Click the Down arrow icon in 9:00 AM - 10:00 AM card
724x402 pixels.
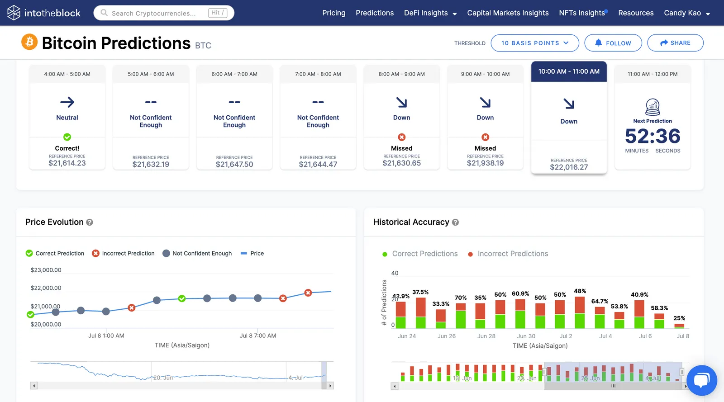point(486,103)
